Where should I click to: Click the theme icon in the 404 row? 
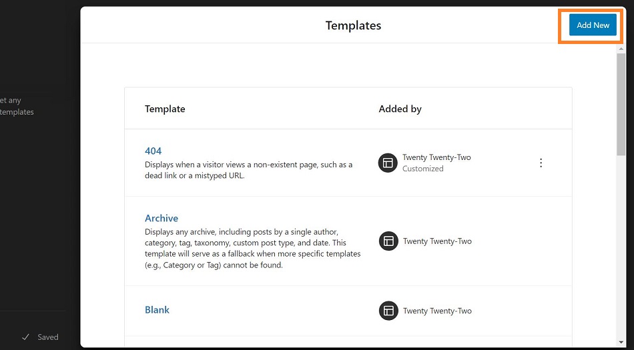click(388, 163)
